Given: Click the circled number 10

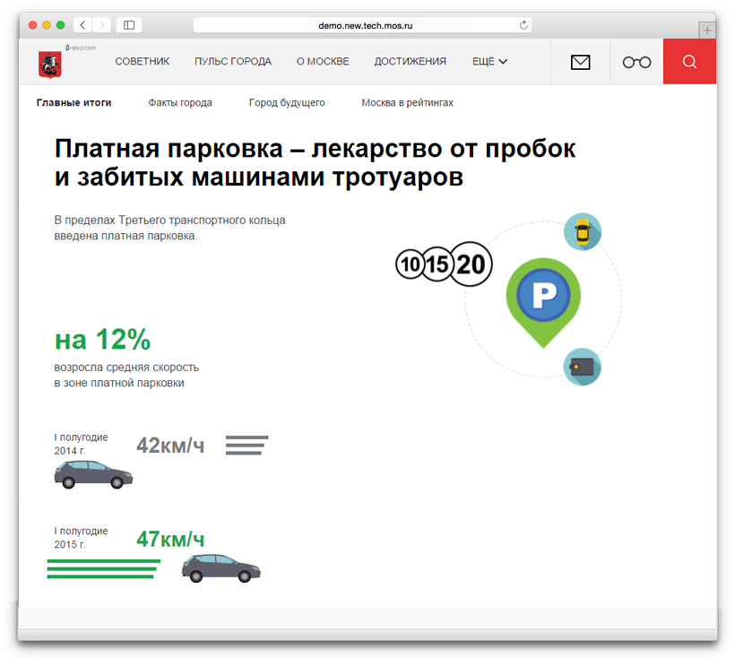Looking at the screenshot, I should 411,264.
